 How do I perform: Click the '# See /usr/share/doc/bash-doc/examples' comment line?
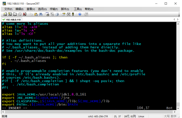(68, 51)
